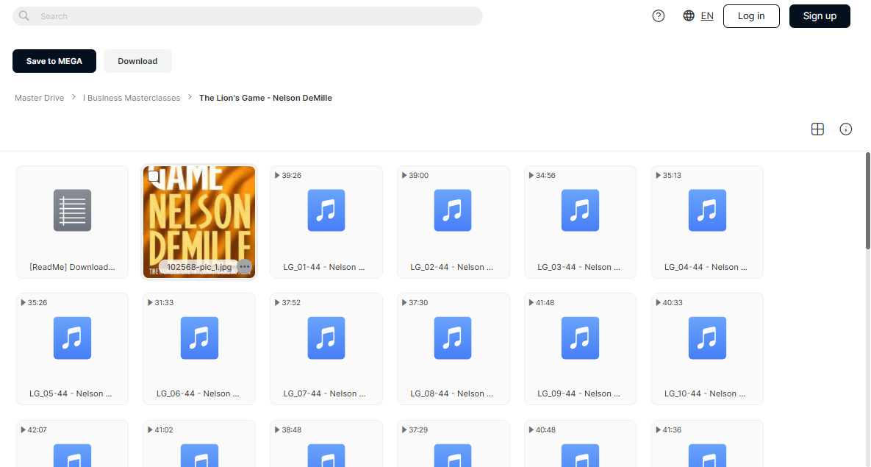Screen dimensions: 871x467
Task: Open the LG_02-44 audio file icon
Action: click(453, 210)
